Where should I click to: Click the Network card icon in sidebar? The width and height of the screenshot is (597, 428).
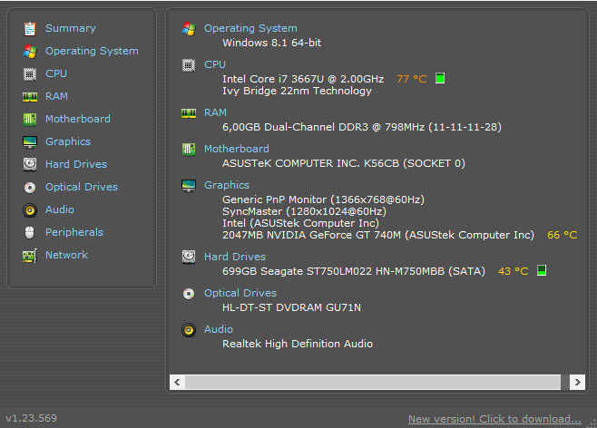click(x=30, y=256)
